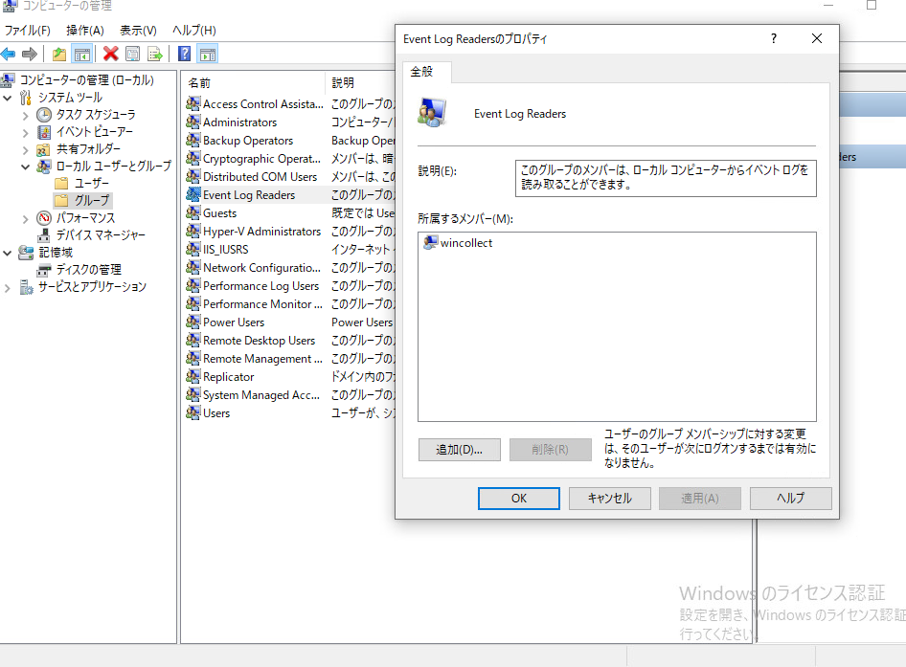906x667 pixels.
Task: Open the 操作(A) menu
Action: (85, 30)
